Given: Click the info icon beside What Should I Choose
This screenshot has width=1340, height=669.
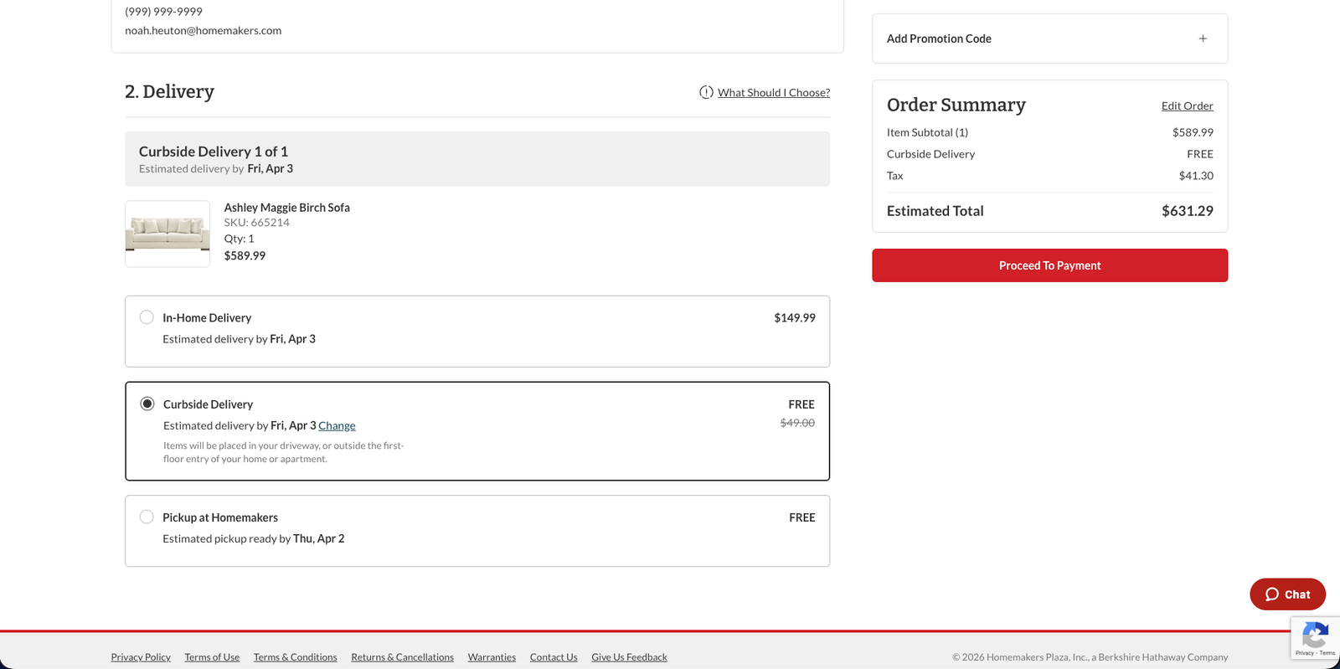Looking at the screenshot, I should (706, 92).
